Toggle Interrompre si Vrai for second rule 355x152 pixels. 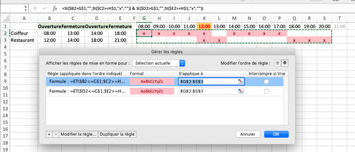(x=266, y=91)
